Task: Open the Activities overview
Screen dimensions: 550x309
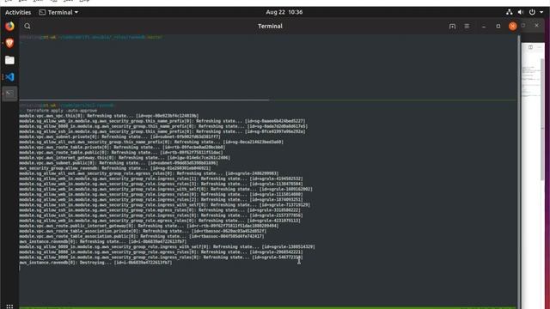Action: [x=18, y=12]
